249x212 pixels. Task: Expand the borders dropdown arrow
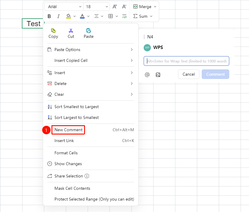[x=117, y=16]
